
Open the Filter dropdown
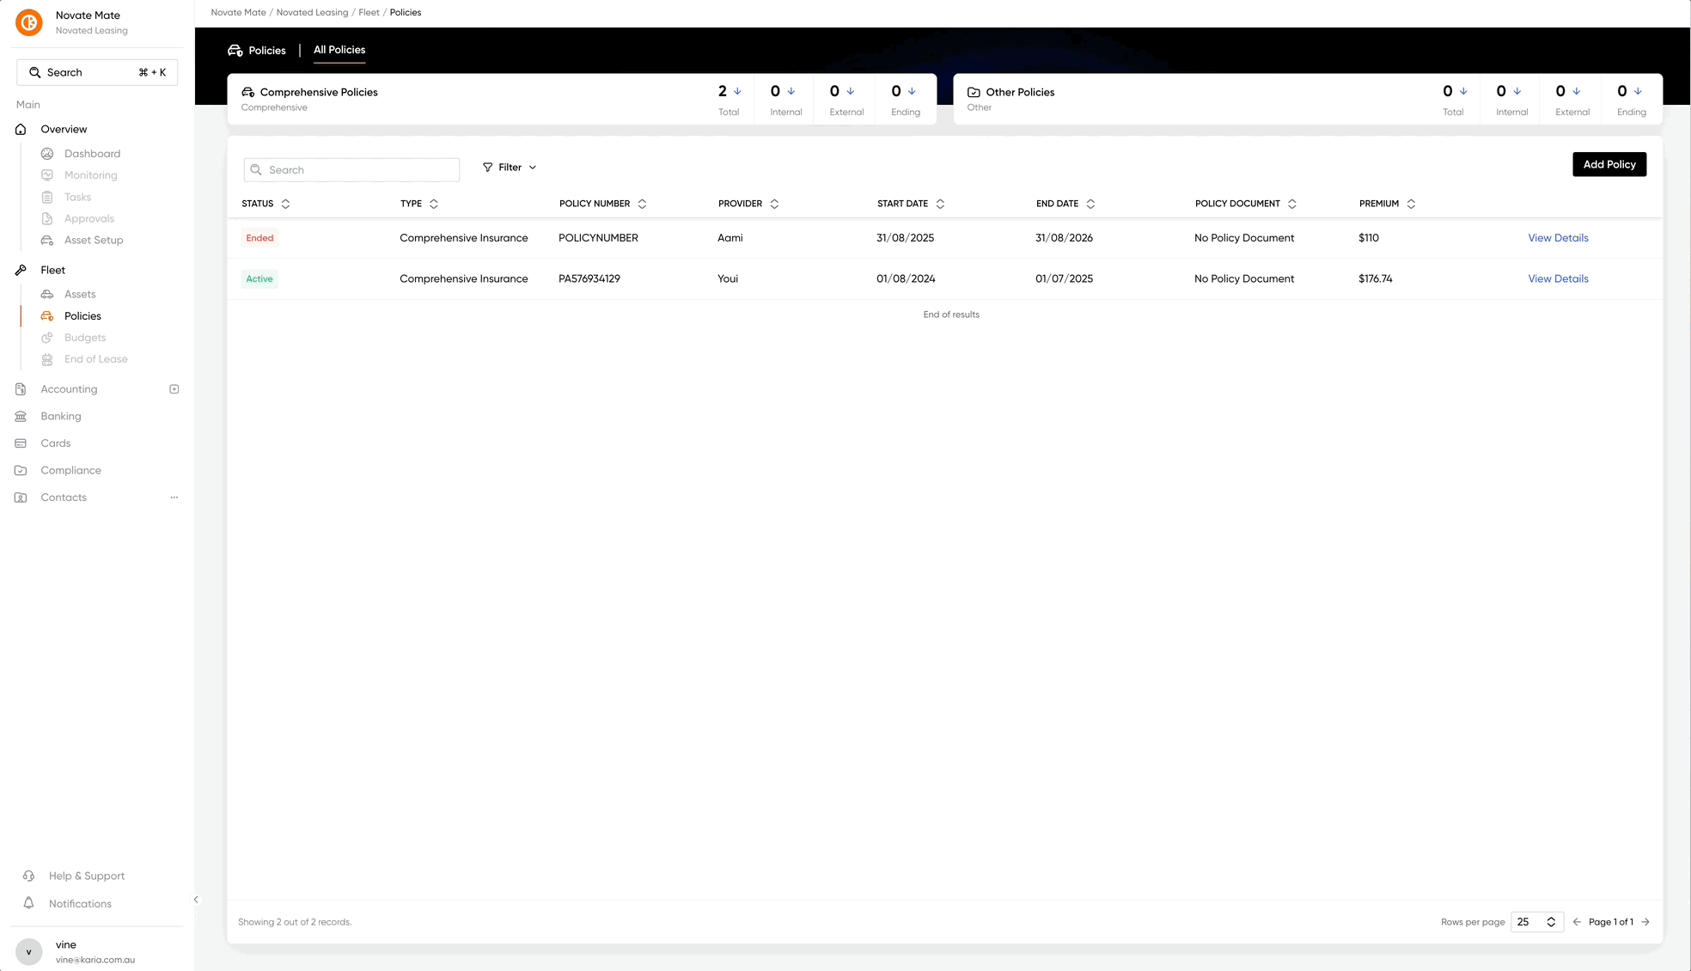click(x=510, y=168)
